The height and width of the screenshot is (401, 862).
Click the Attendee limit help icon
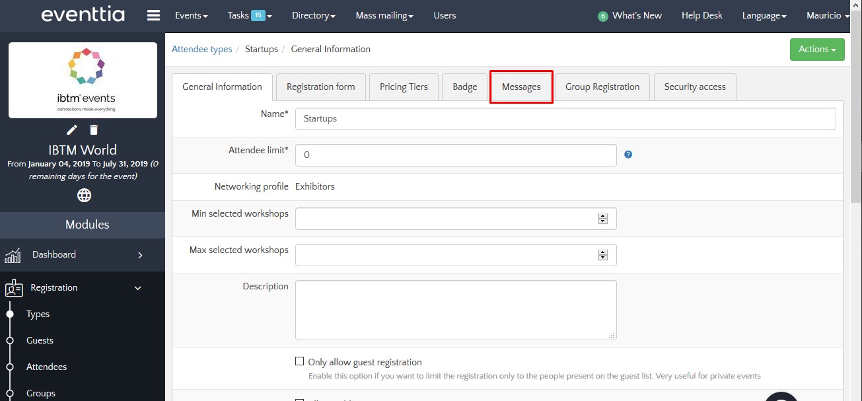pyautogui.click(x=628, y=155)
